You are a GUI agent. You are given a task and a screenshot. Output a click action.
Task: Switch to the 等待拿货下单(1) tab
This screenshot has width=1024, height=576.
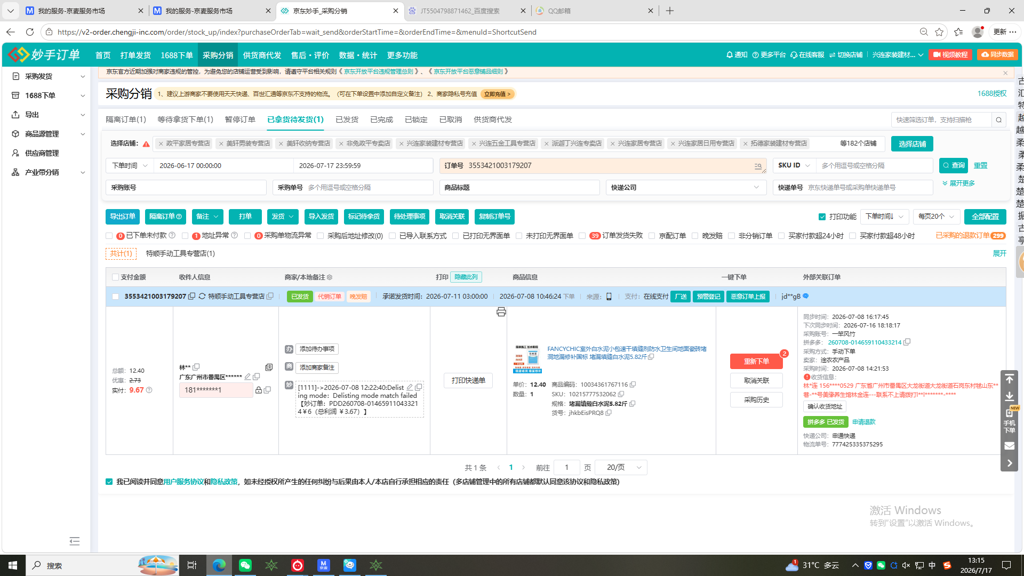pyautogui.click(x=185, y=119)
